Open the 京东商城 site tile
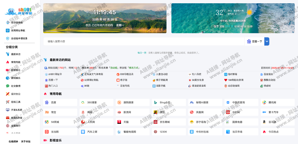 pyautogui.click(x=169, y=122)
